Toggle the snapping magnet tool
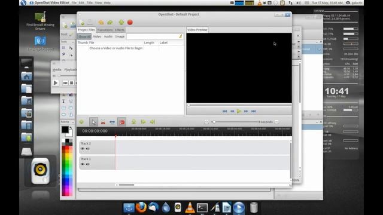This screenshot has height=215, width=383. click(x=122, y=122)
